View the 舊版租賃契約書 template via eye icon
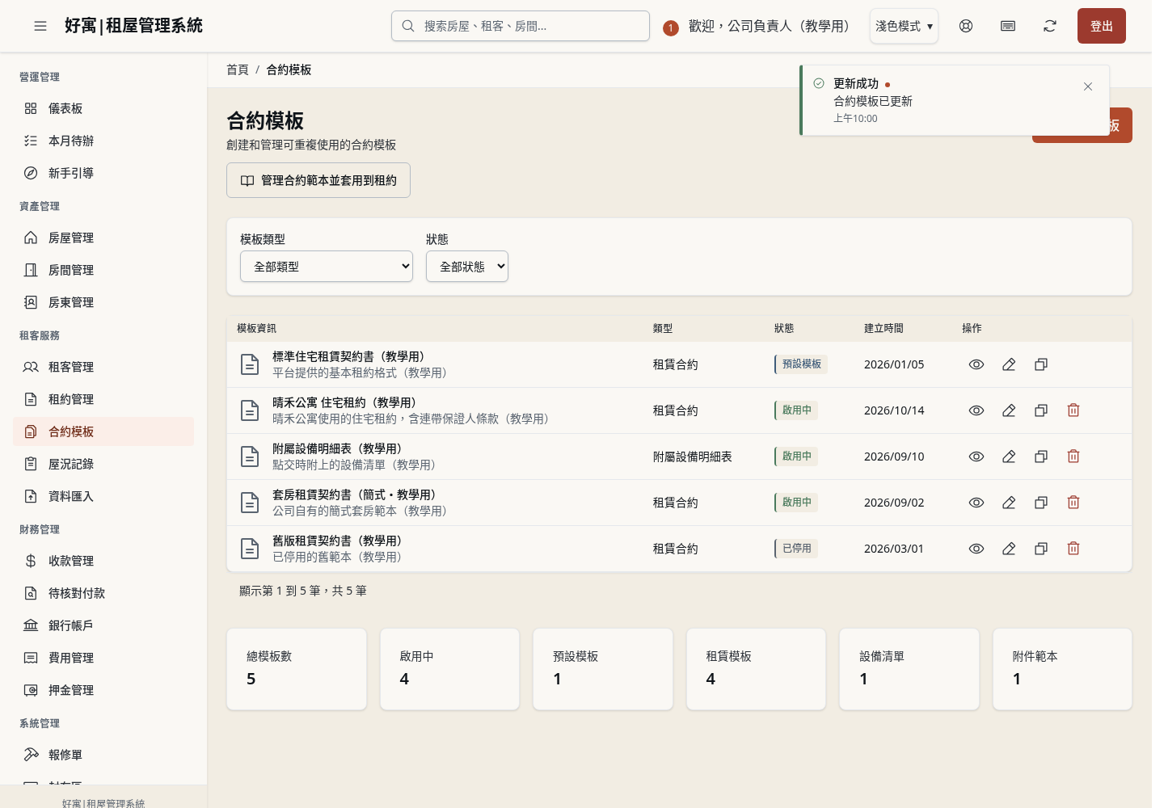Screen dimensions: 1164x808 pos(976,549)
